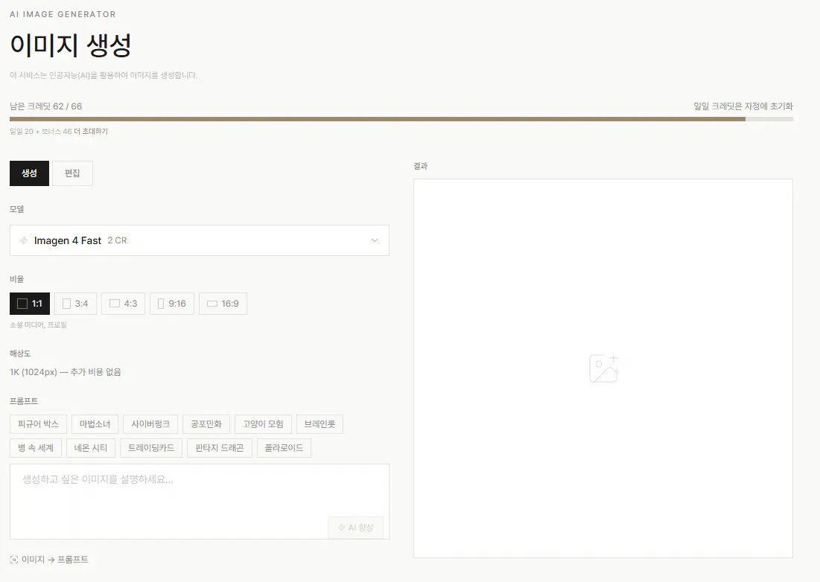Open the 이미지 → 프롬프트 link
The image size is (820, 582).
49,560
